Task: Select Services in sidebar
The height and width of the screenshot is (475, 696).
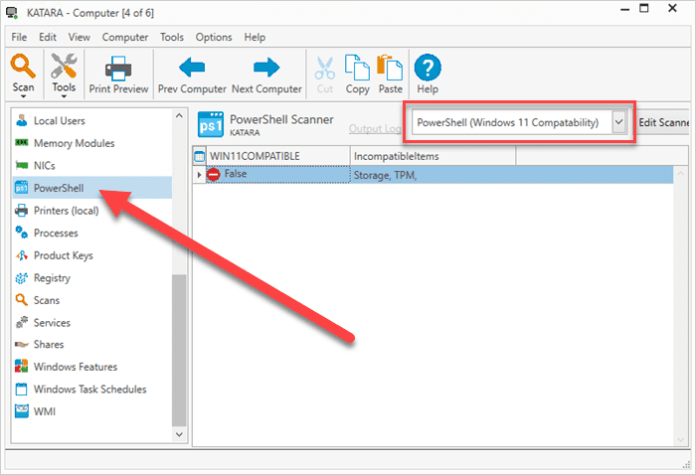Action: coord(91,322)
